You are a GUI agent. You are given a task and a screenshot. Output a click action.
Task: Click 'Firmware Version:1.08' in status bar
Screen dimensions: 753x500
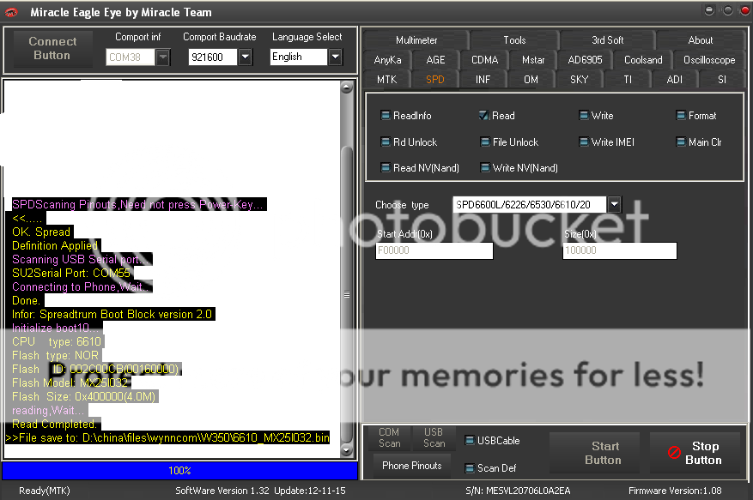[675, 491]
